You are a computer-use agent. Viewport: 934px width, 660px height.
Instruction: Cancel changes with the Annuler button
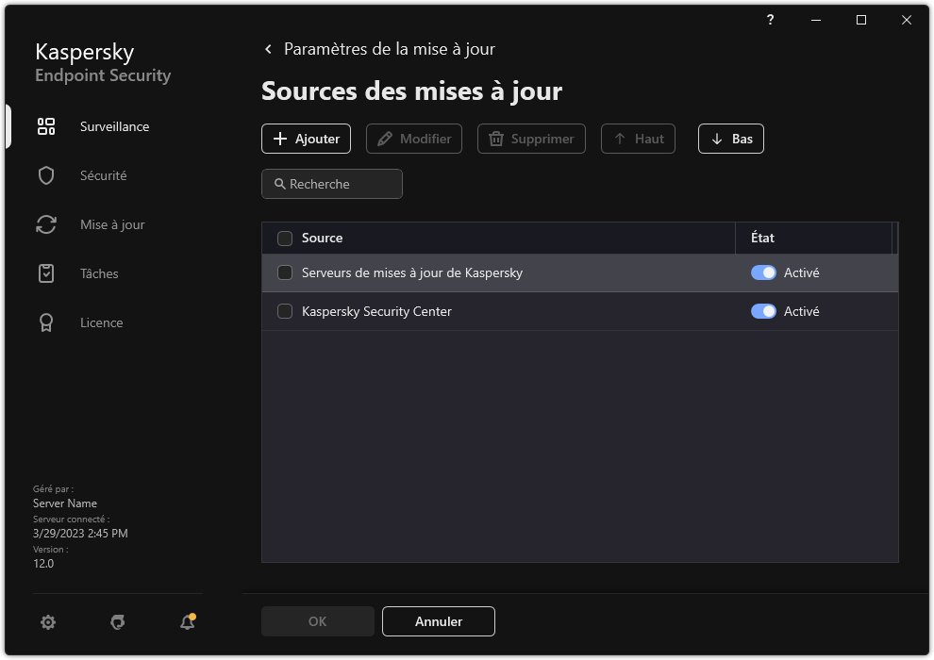[x=438, y=621]
